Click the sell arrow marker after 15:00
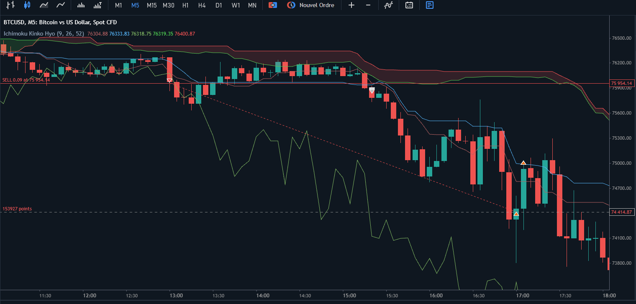 (x=372, y=90)
